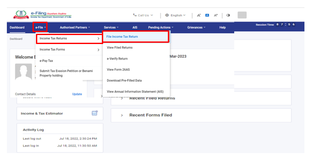Open the Pending Actions menu
Viewport: 316px width, 168px height.
coord(161,27)
